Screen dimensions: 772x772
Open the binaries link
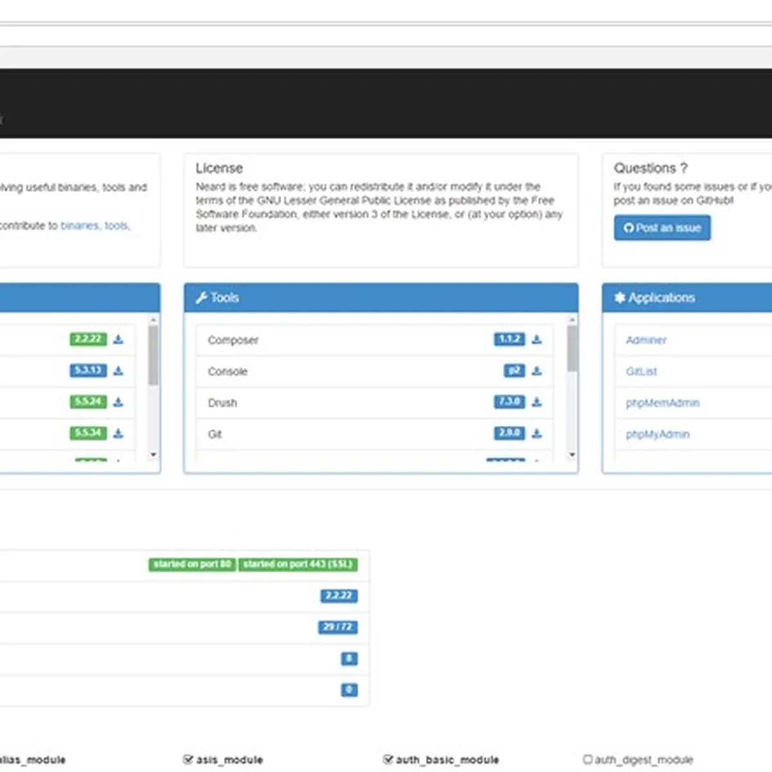80,226
